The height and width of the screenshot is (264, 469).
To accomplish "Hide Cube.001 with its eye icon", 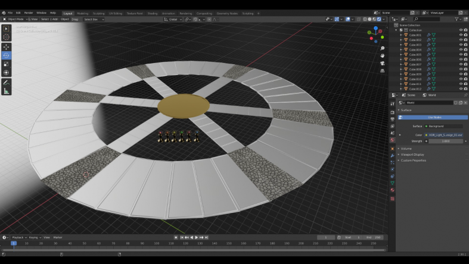I will coord(461,35).
